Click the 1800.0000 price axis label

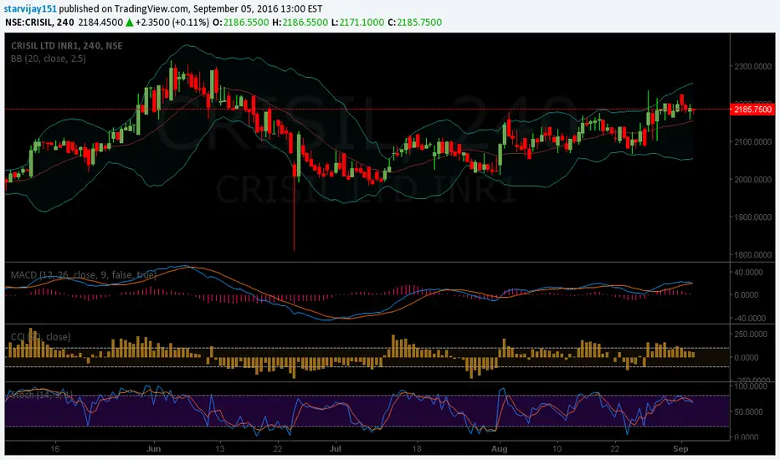[752, 254]
